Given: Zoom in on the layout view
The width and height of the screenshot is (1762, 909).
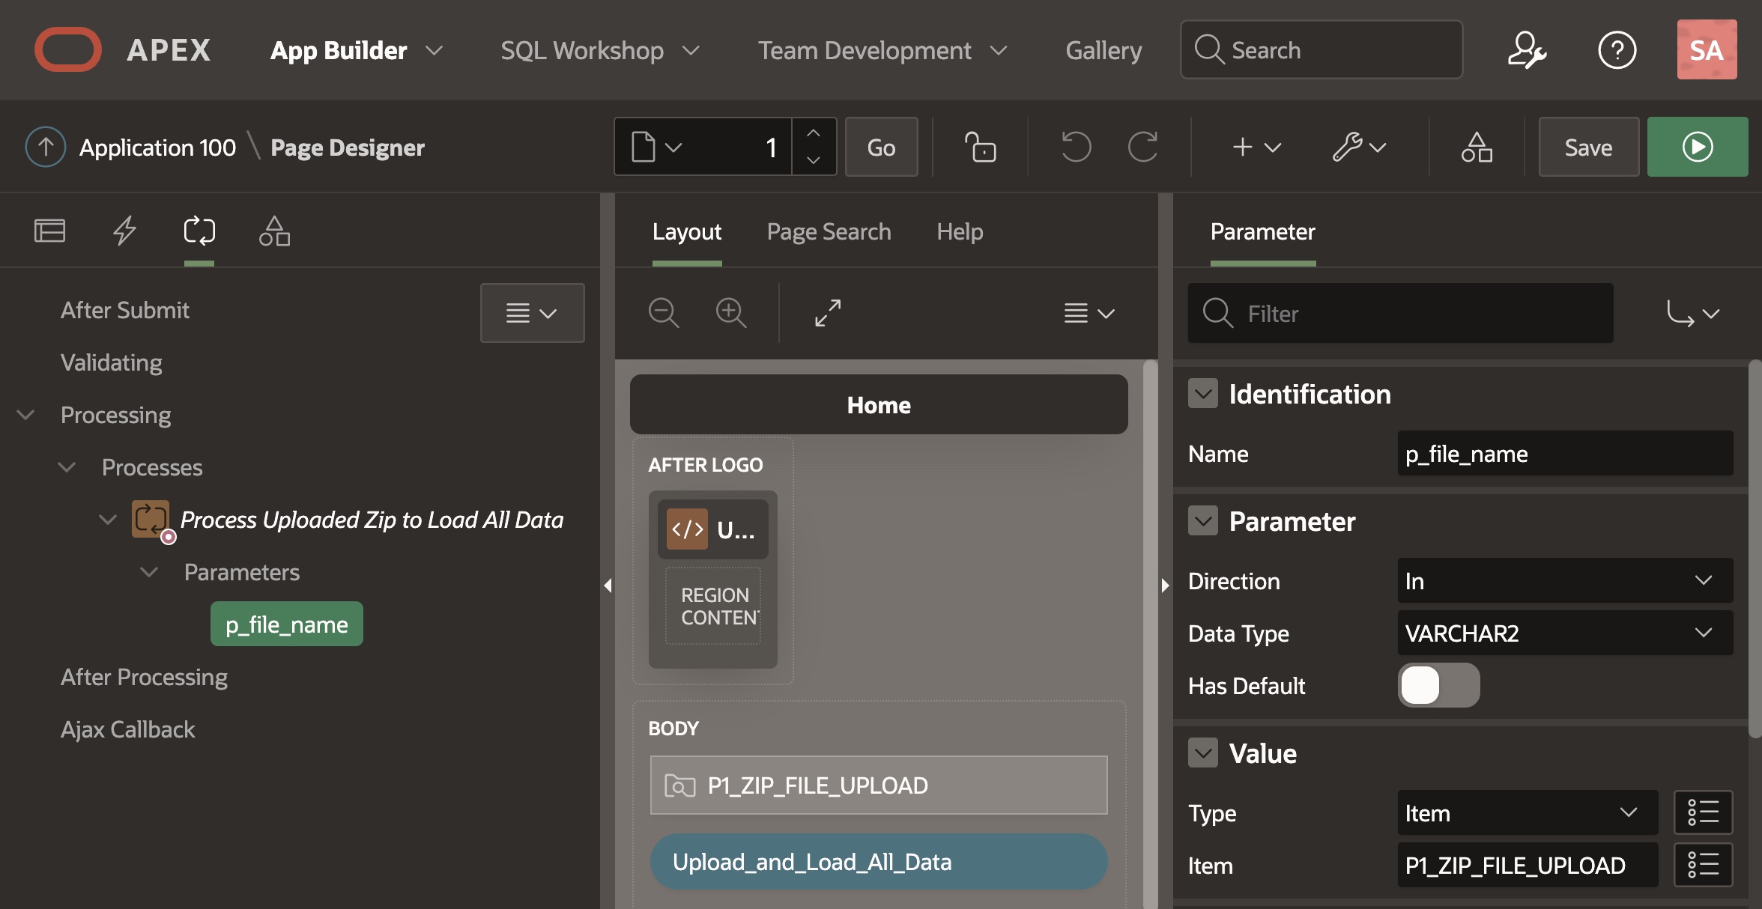Looking at the screenshot, I should 730,313.
